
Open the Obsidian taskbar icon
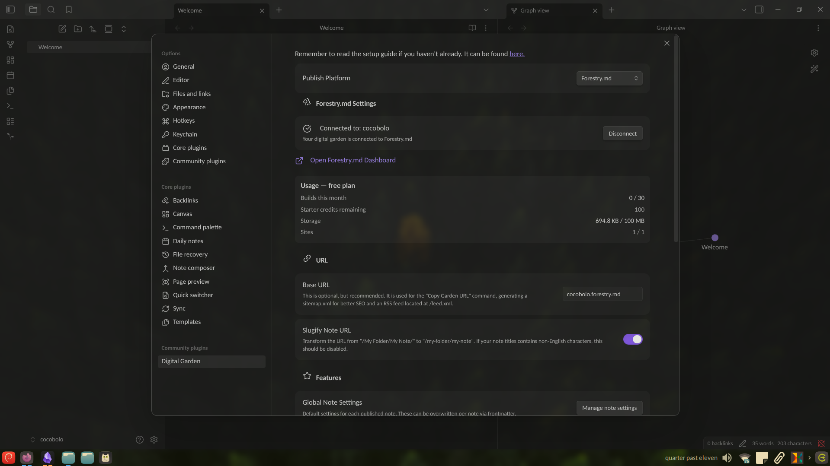48,457
